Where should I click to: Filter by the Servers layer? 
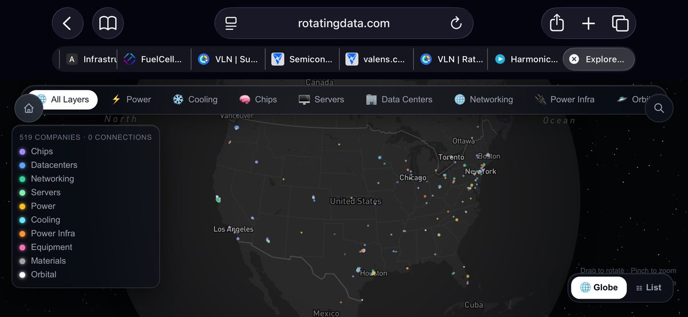(322, 99)
